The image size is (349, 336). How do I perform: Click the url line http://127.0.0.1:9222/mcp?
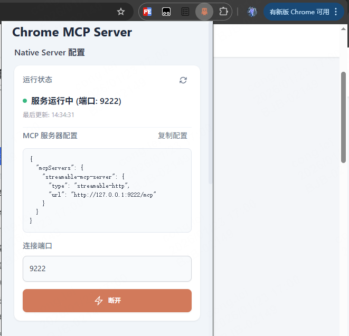(x=102, y=195)
